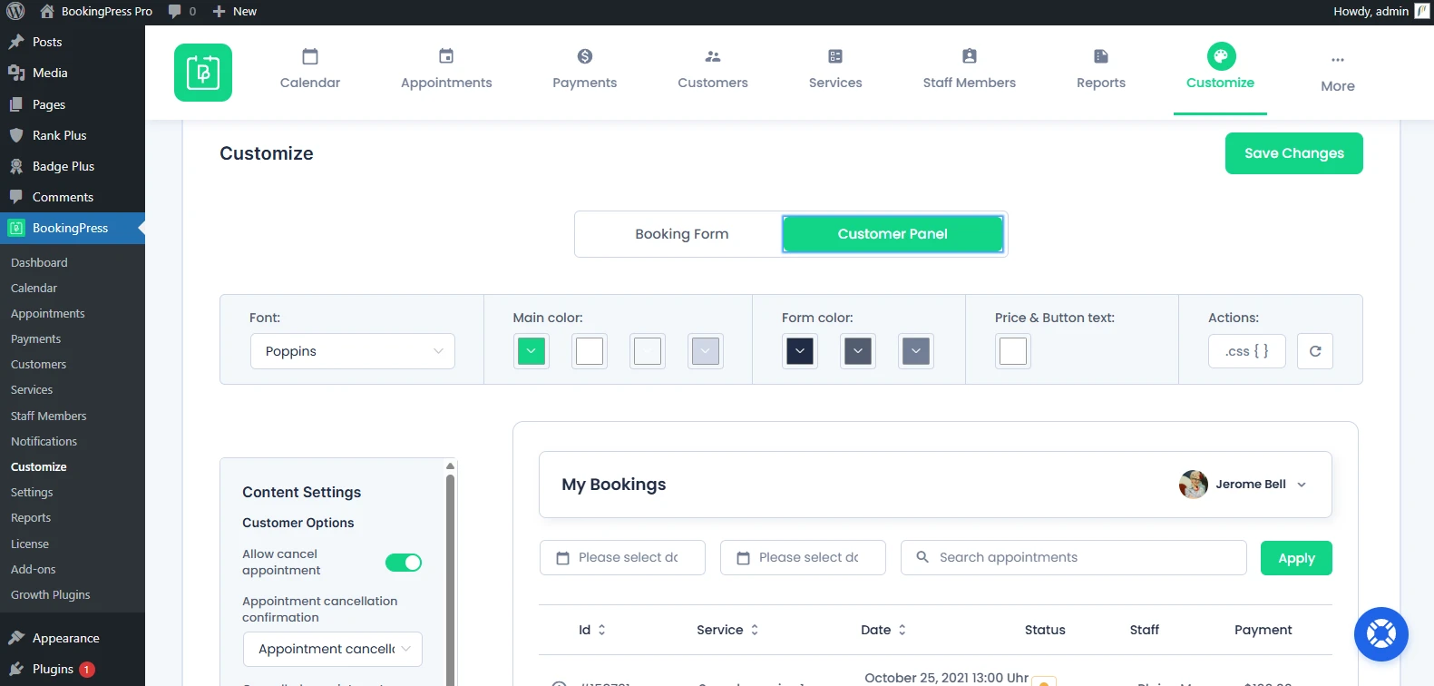Open the .css { } custom CSS button
This screenshot has height=686, width=1434.
[1246, 351]
